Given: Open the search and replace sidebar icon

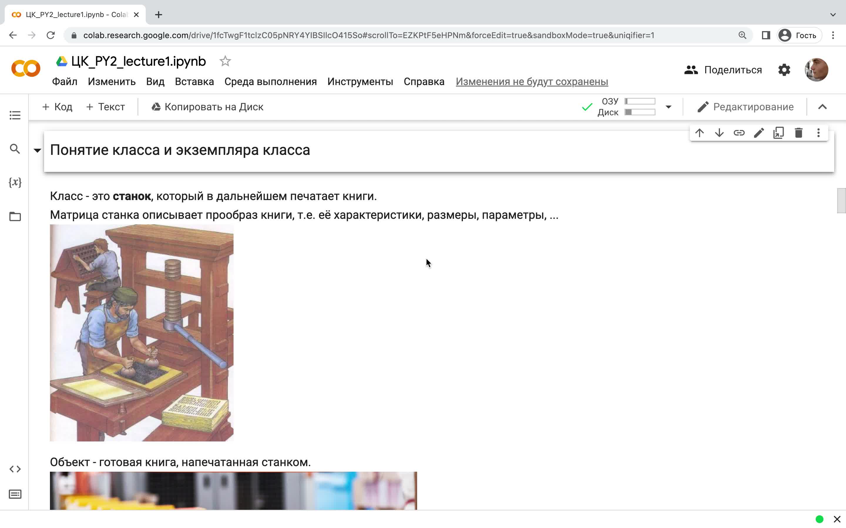Looking at the screenshot, I should point(15,149).
